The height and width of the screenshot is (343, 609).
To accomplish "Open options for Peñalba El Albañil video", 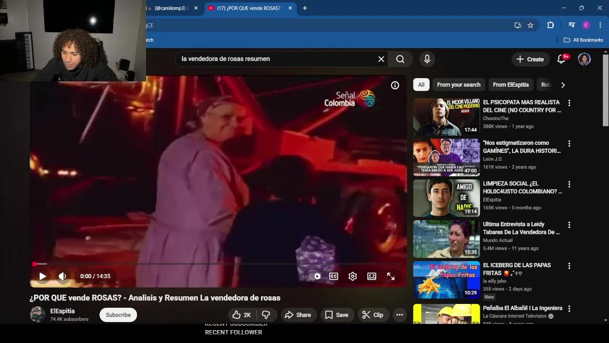I will coord(569,309).
